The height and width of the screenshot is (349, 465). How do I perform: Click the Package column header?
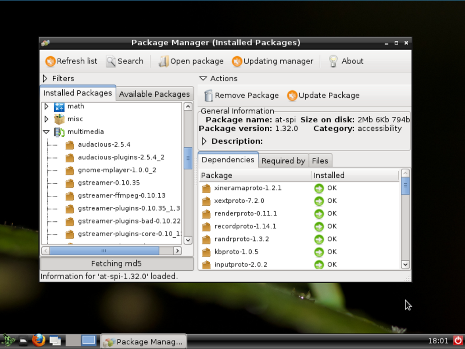255,175
